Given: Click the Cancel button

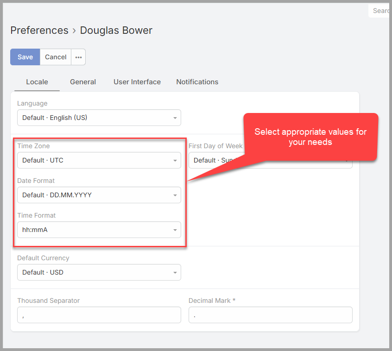Looking at the screenshot, I should pyautogui.click(x=56, y=57).
